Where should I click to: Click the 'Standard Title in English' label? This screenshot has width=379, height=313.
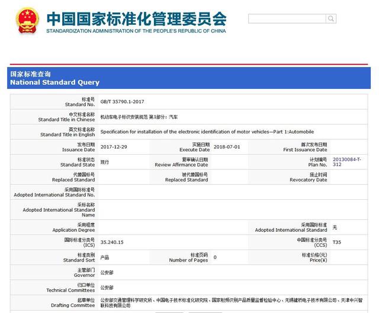point(68,135)
